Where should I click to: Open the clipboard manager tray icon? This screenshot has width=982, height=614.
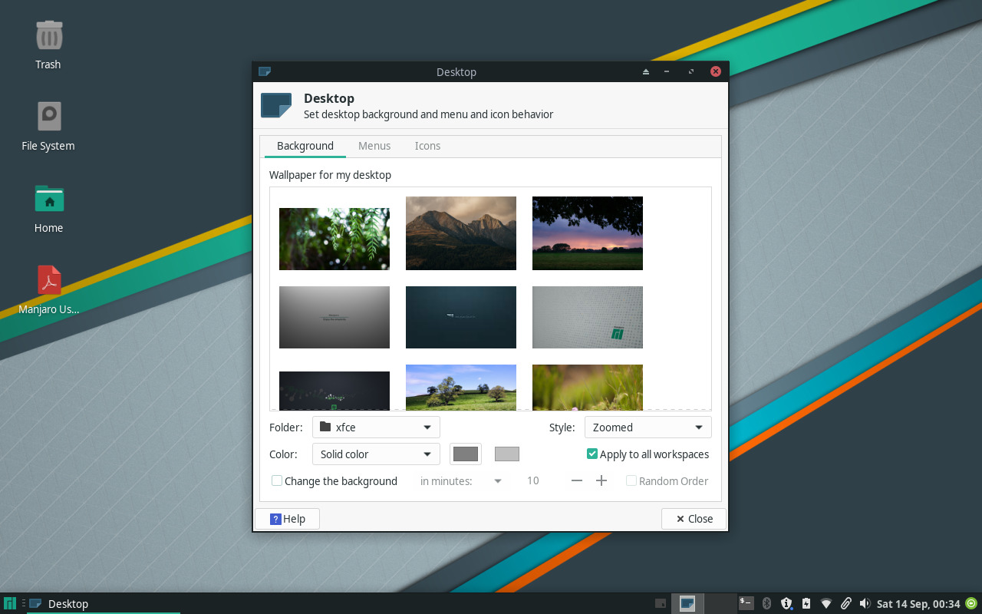point(845,603)
